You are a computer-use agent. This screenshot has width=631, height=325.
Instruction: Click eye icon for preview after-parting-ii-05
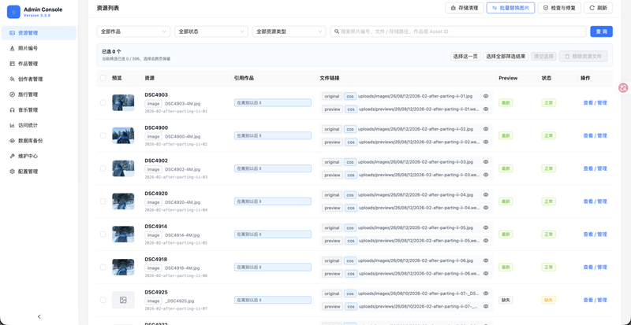486,241
